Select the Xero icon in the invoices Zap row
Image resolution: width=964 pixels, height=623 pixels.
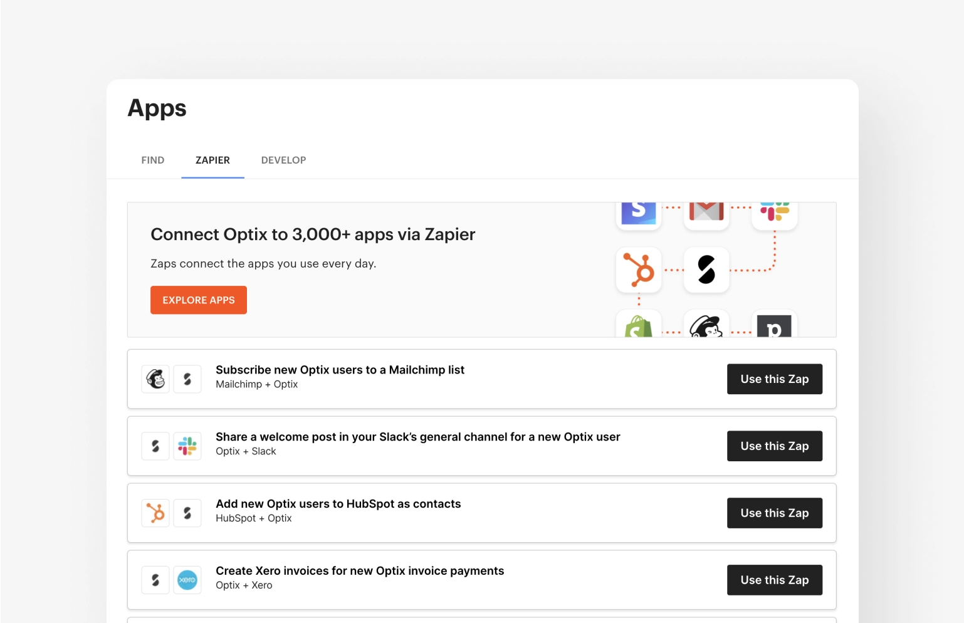click(187, 580)
